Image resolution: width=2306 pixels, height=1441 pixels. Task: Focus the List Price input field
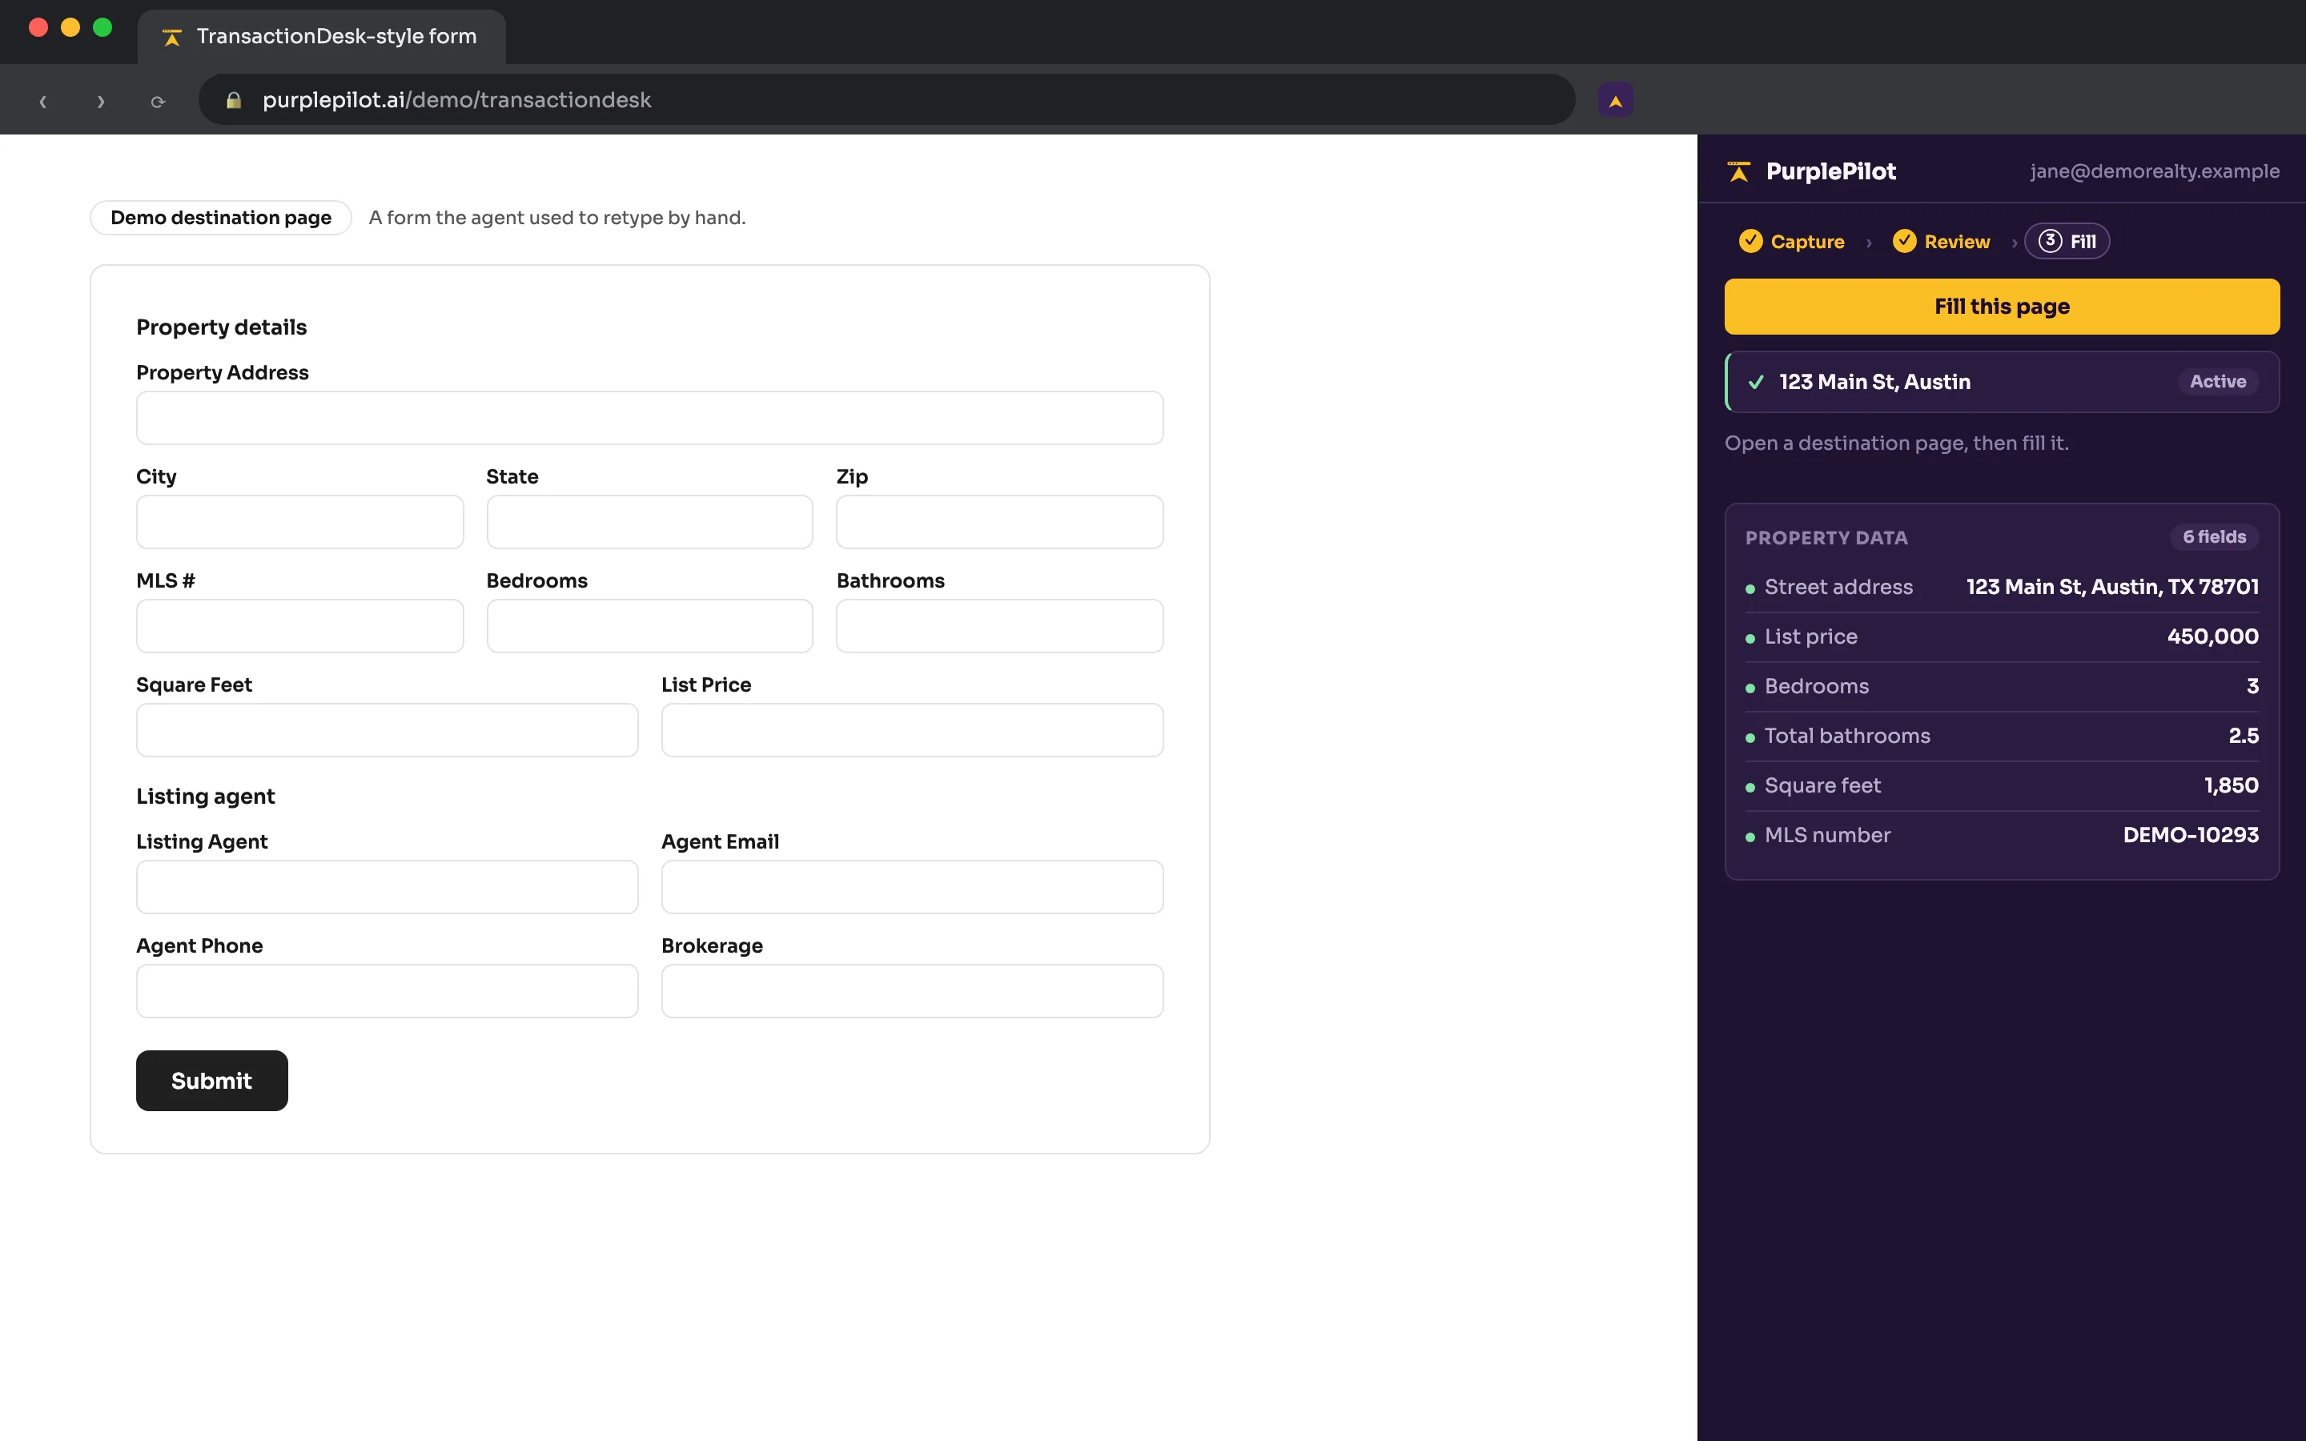[913, 730]
